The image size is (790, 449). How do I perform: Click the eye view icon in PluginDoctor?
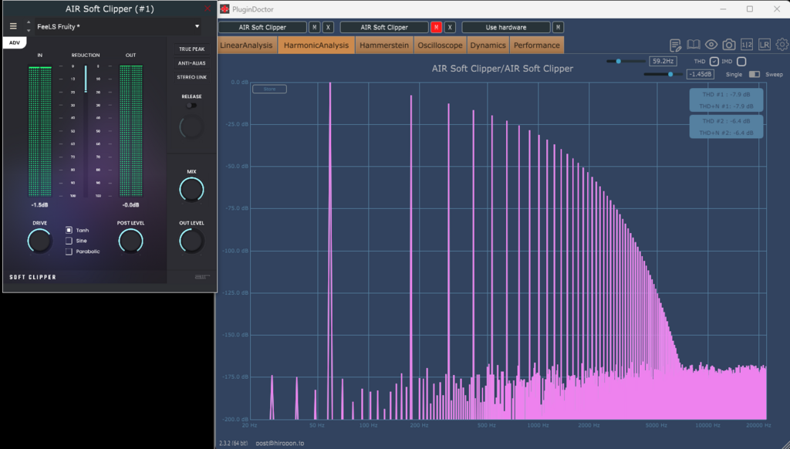click(x=711, y=44)
